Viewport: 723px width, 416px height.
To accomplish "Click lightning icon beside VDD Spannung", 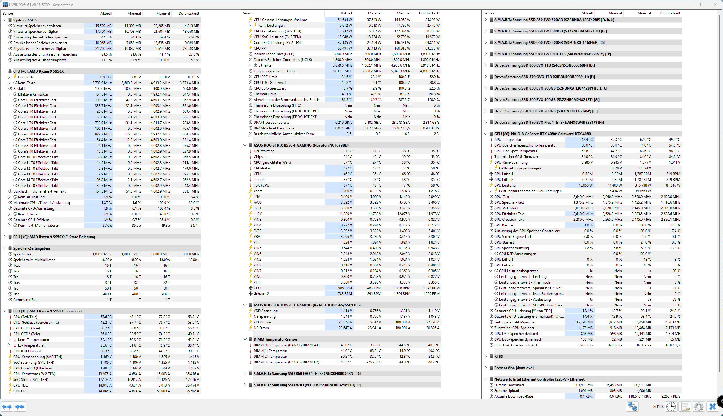I will coord(250,311).
